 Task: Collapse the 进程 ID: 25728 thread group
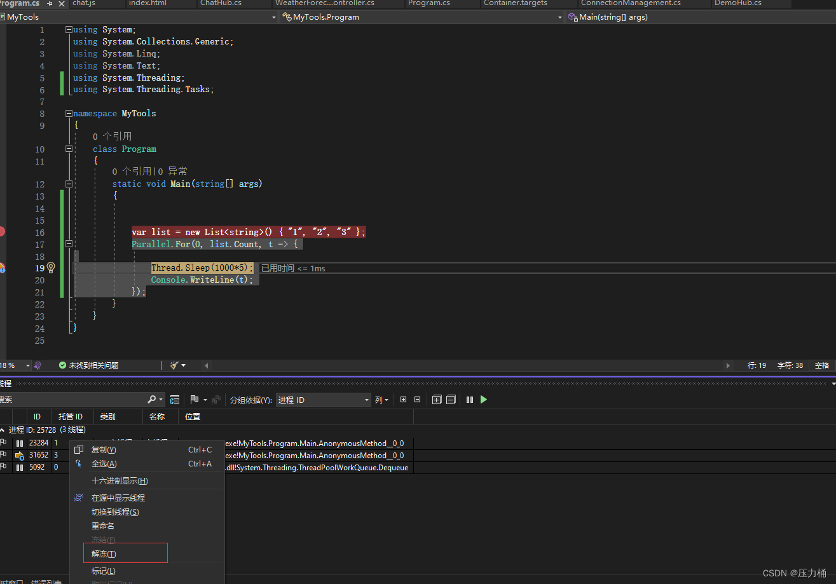click(2, 430)
